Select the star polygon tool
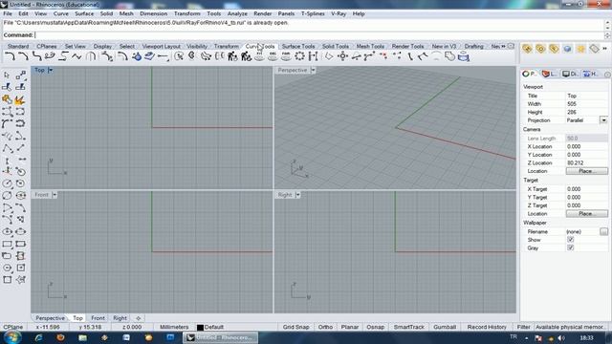Viewport: 612px width, 344px height. [x=20, y=279]
